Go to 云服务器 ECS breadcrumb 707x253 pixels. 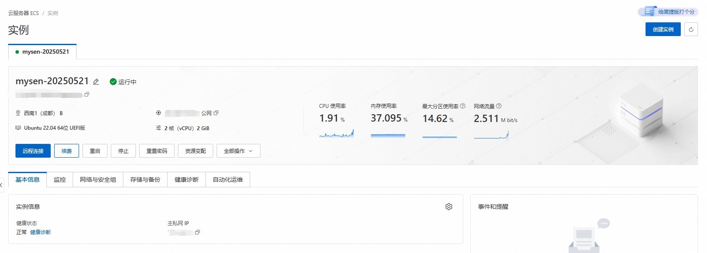click(x=23, y=13)
